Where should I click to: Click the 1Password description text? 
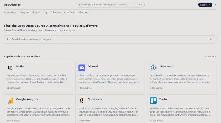pos(181,79)
